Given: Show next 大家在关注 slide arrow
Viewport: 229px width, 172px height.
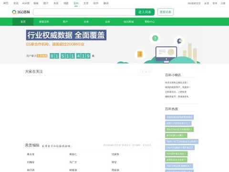Looking at the screenshot, I should [x=149, y=72].
